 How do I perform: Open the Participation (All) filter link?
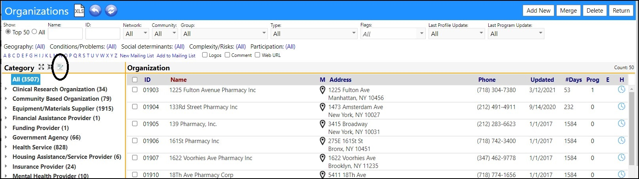tap(290, 47)
